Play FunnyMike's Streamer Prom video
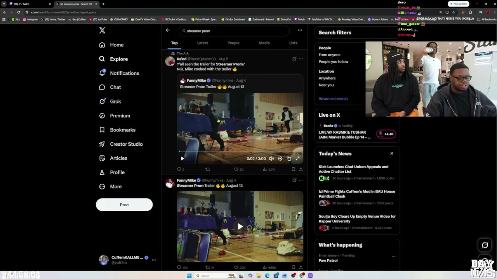The image size is (497, 279). (240, 227)
